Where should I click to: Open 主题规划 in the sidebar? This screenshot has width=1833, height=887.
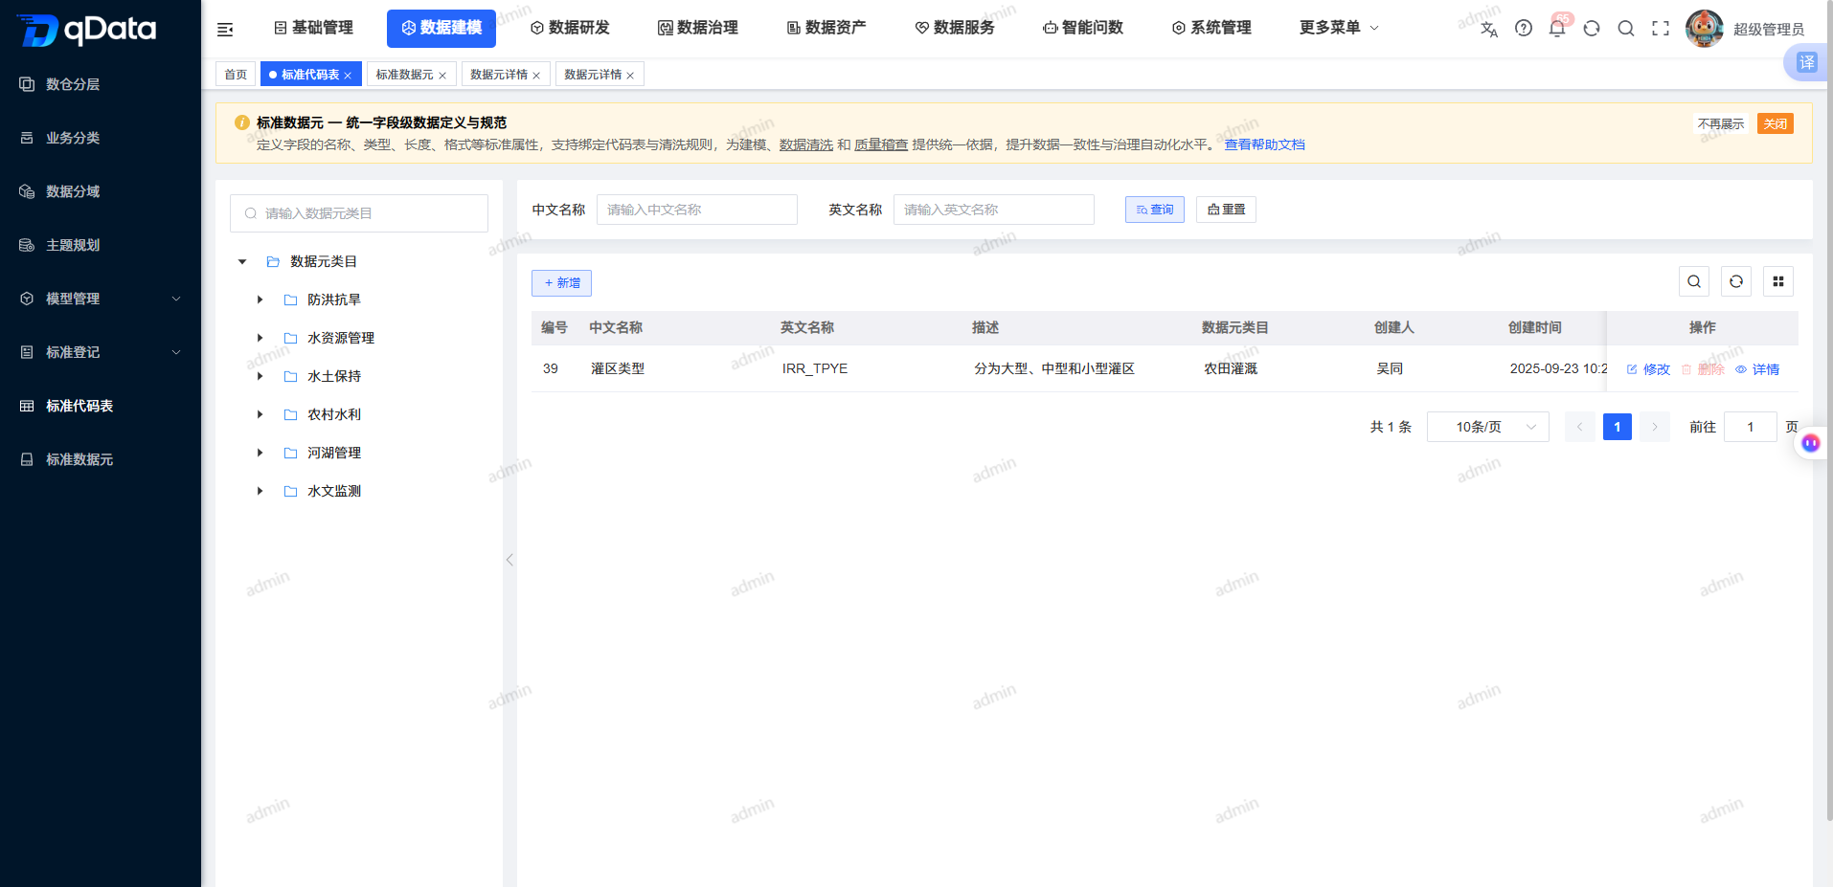[x=101, y=245]
